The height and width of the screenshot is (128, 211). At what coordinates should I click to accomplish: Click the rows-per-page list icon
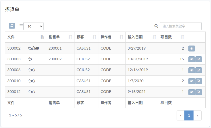coord(21,26)
